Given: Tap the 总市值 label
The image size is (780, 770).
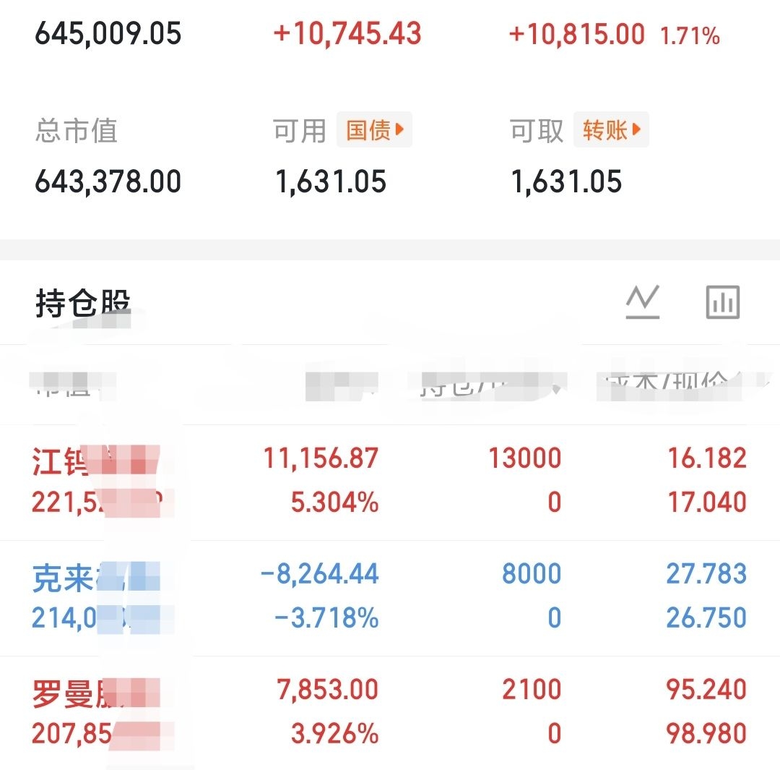Looking at the screenshot, I should point(76,131).
